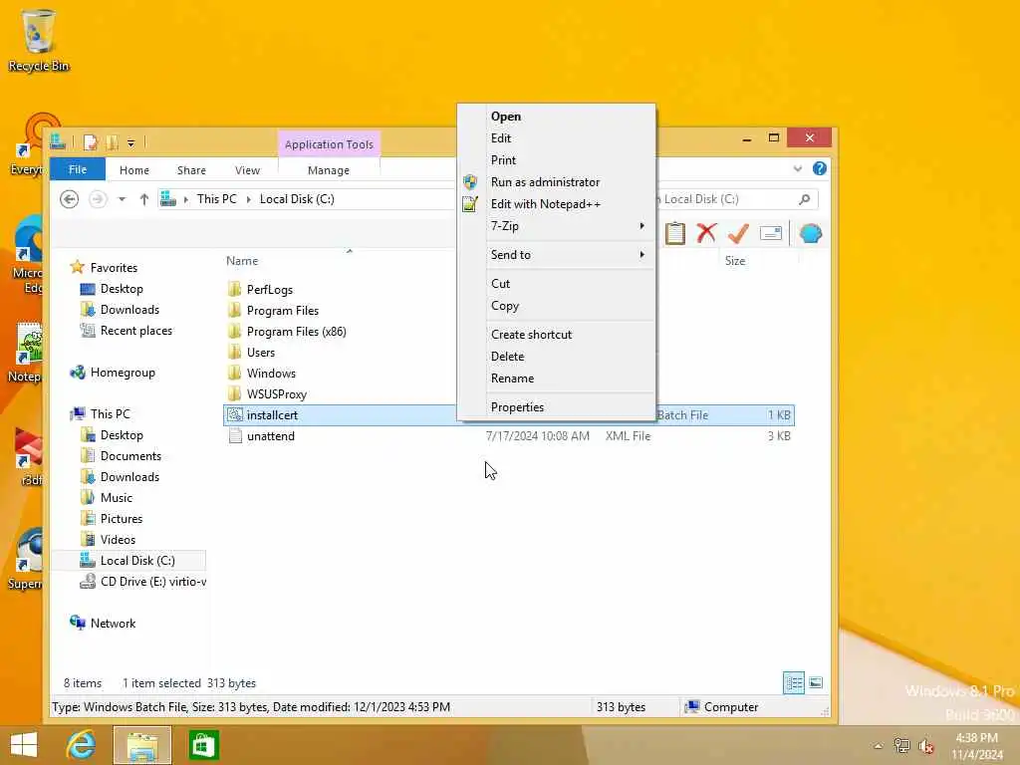Viewport: 1020px width, 765px height.
Task: Expand quick access toolbar customize dropdown
Action: click(x=130, y=143)
